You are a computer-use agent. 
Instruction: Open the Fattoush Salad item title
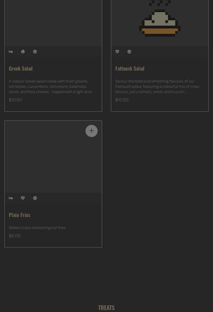(130, 68)
